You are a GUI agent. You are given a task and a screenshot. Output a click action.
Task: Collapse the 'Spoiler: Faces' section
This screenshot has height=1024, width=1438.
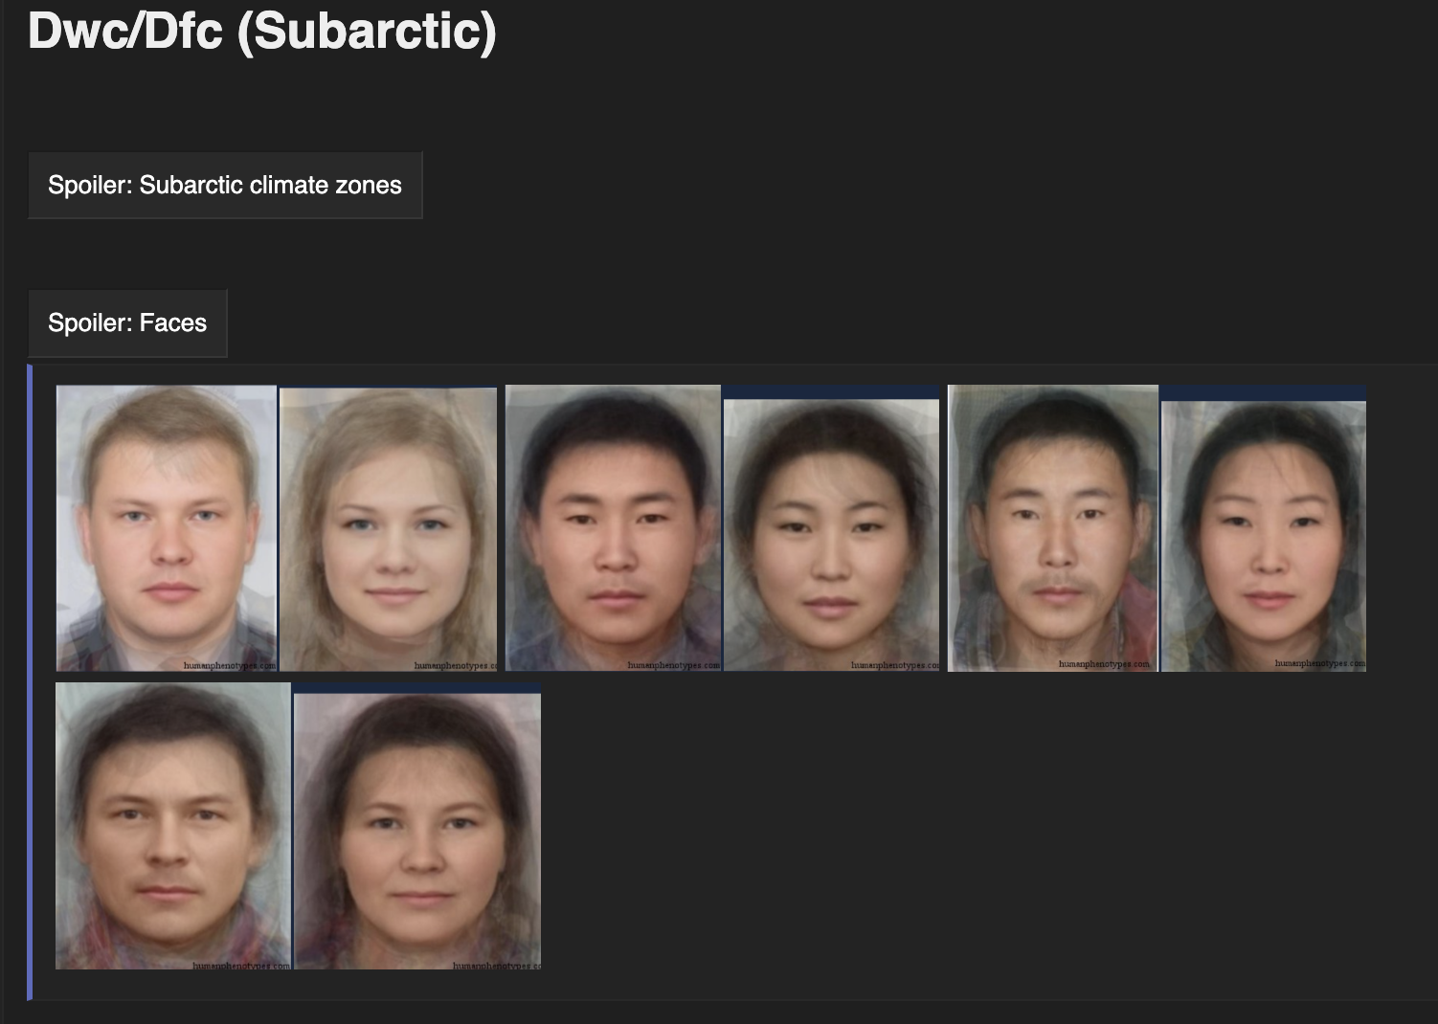127,323
